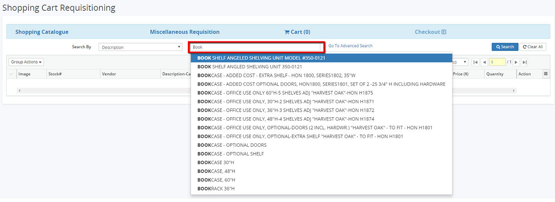This screenshot has width=555, height=202.
Task: Open the Cart (0) tab
Action: pyautogui.click(x=297, y=32)
